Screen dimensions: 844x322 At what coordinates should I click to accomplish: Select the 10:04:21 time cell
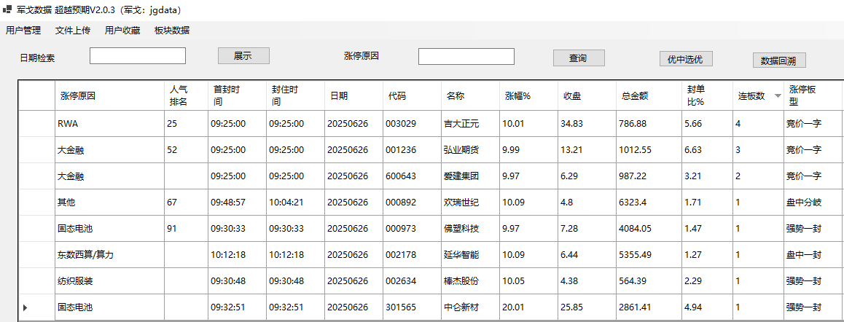tap(295, 203)
